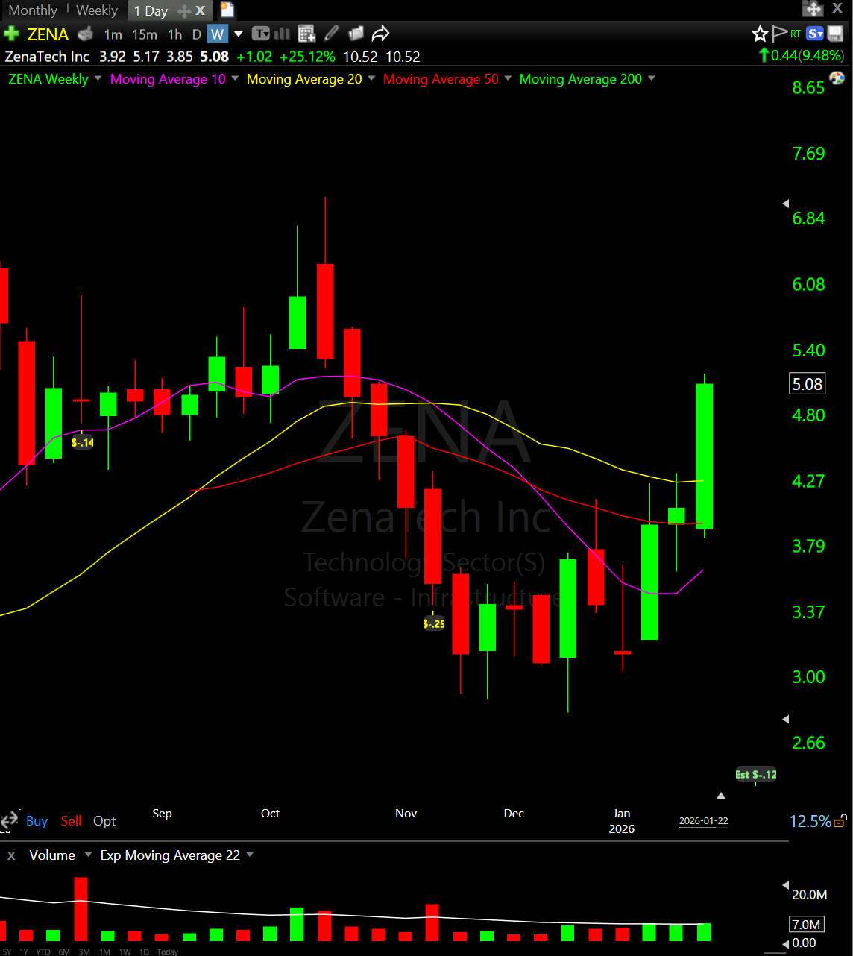Click the pencil drawing tools icon
Screen dimensions: 853x956
pos(332,34)
